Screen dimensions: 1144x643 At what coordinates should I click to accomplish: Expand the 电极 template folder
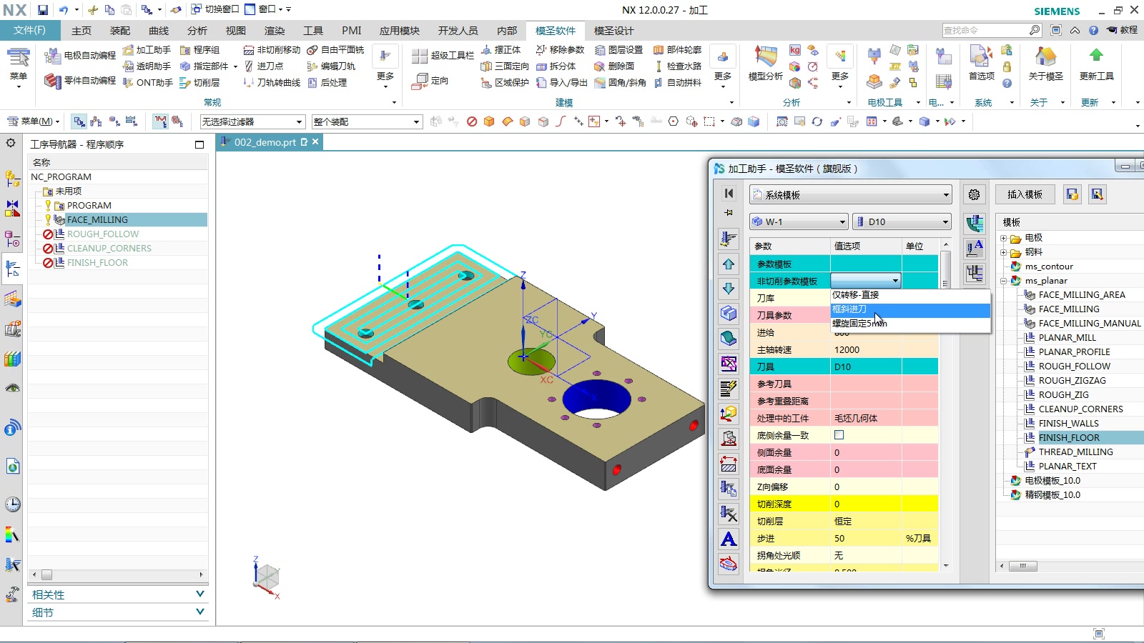1004,238
